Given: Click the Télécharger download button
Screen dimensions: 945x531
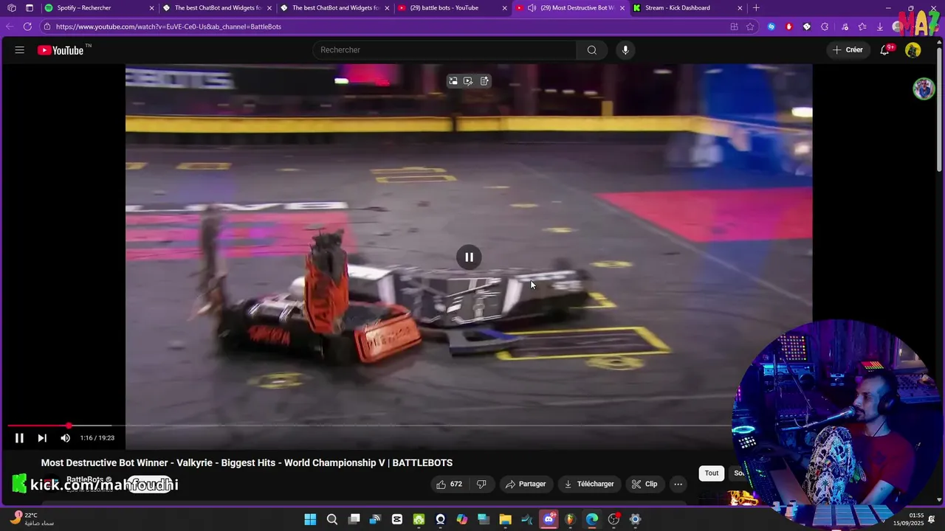Looking at the screenshot, I should click(589, 484).
